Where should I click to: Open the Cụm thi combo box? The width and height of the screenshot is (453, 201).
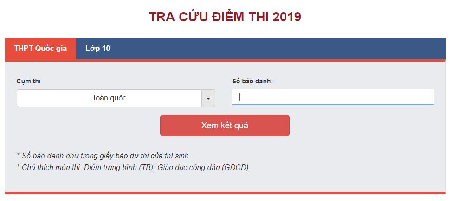109,98
